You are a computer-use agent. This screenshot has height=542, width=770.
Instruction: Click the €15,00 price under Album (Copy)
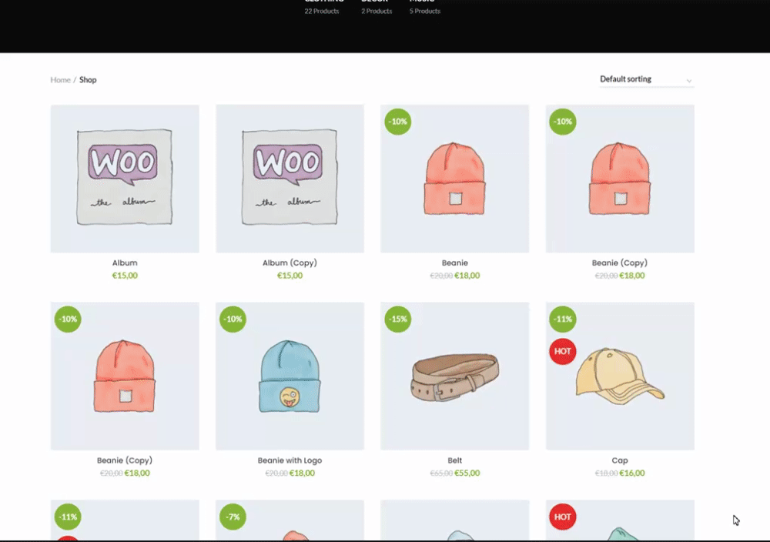point(290,276)
